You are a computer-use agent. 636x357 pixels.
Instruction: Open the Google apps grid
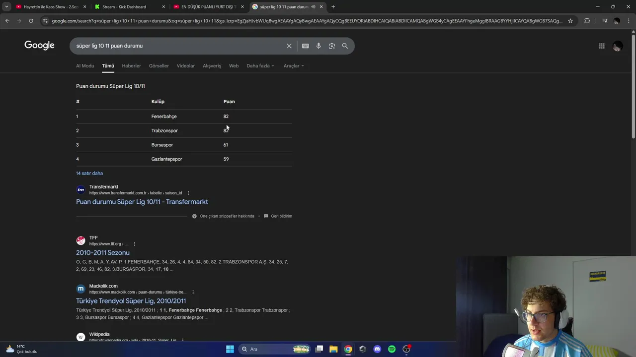(x=602, y=46)
